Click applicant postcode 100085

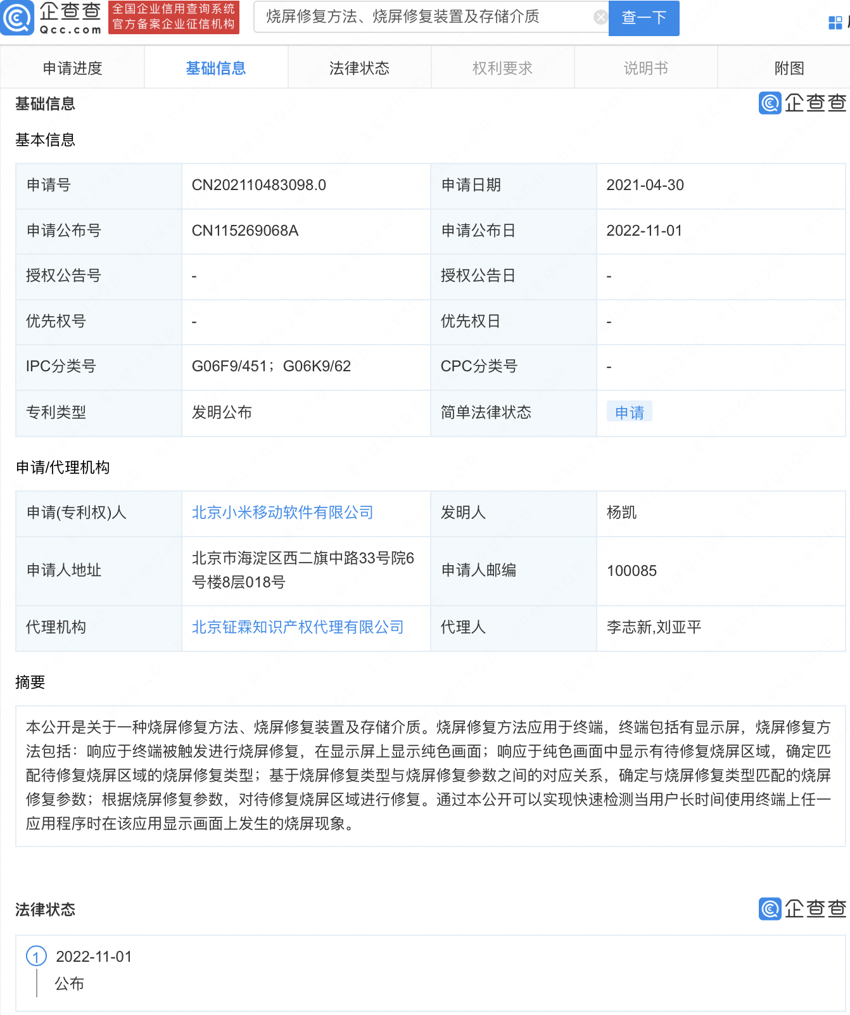click(632, 571)
